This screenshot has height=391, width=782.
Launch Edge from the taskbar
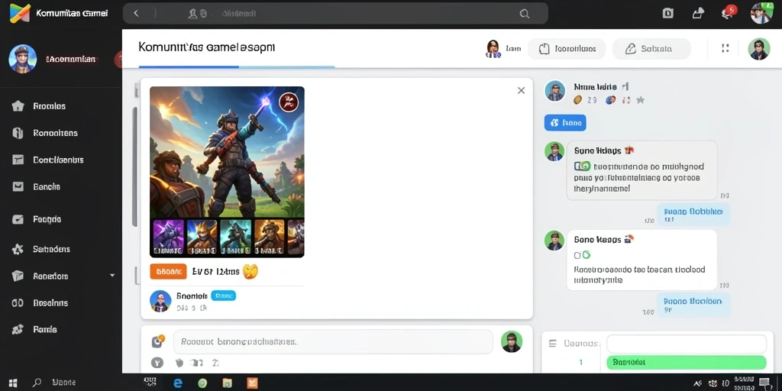177,383
